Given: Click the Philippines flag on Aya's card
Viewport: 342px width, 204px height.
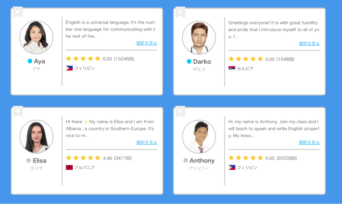Looking at the screenshot, I should tap(69, 68).
